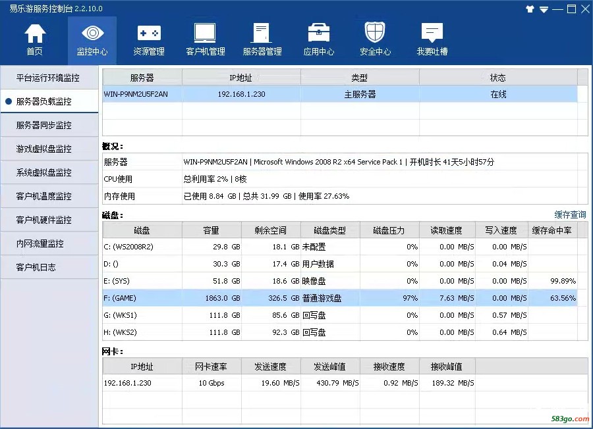Viewport: 593px width, 429px height.
Task: Click 磁盘压力 column header
Action: 389,230
